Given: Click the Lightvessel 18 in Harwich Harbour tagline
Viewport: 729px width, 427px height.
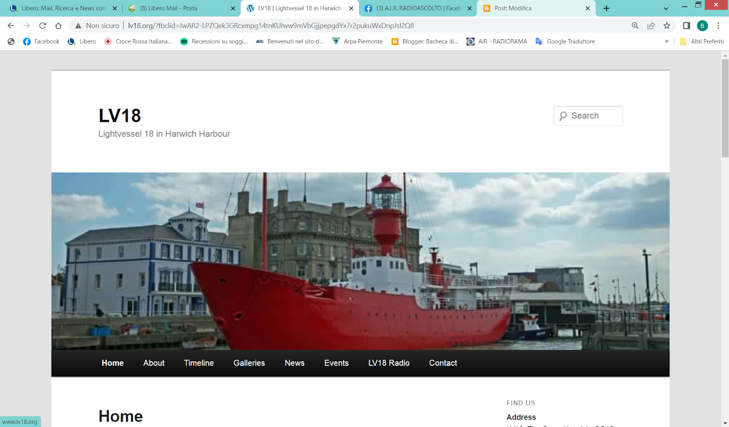Looking at the screenshot, I should click(164, 134).
